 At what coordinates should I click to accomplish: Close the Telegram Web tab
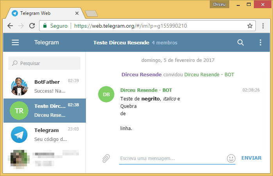coord(77,13)
